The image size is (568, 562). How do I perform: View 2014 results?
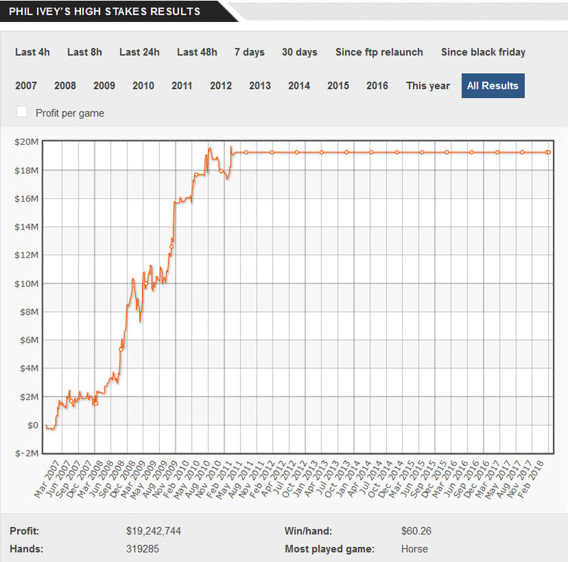[299, 85]
